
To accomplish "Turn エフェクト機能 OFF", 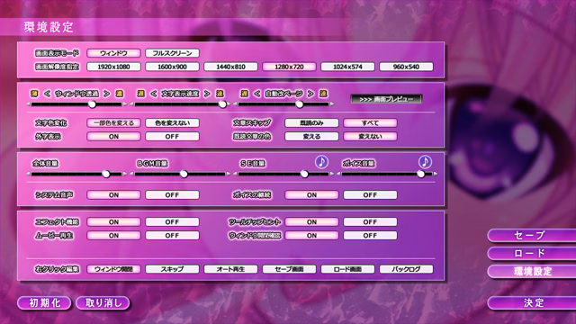I will coord(172,222).
